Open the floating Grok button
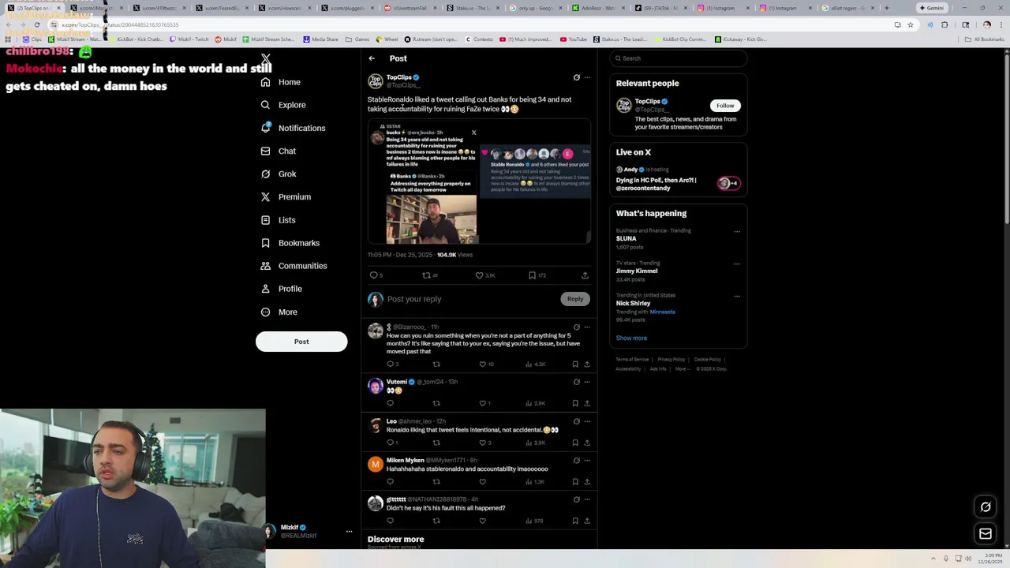 986,507
